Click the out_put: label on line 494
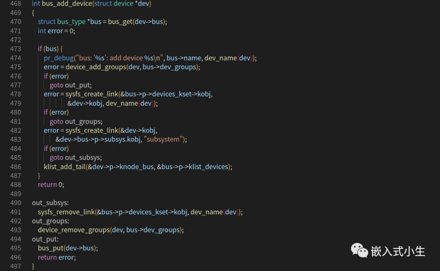This screenshot has height=271, width=440. click(45, 239)
